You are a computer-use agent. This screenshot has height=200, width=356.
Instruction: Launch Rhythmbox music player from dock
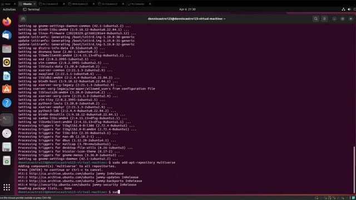click(x=7, y=62)
